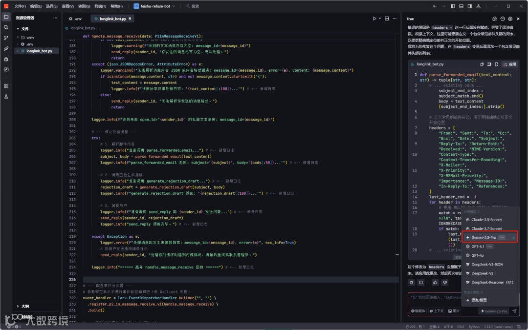Open the 文件(F) menu
The width and height of the screenshot is (528, 330).
pos(20,6)
